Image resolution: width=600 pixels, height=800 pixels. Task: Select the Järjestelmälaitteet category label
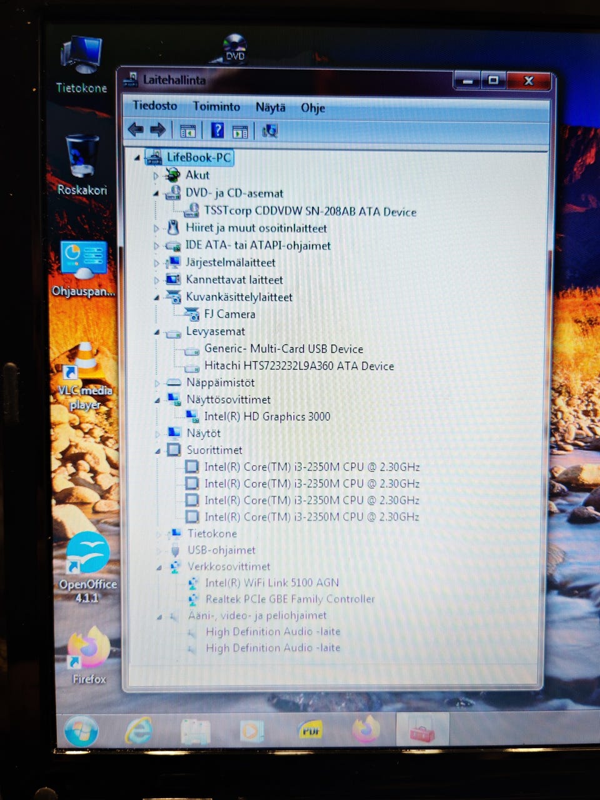tap(230, 262)
